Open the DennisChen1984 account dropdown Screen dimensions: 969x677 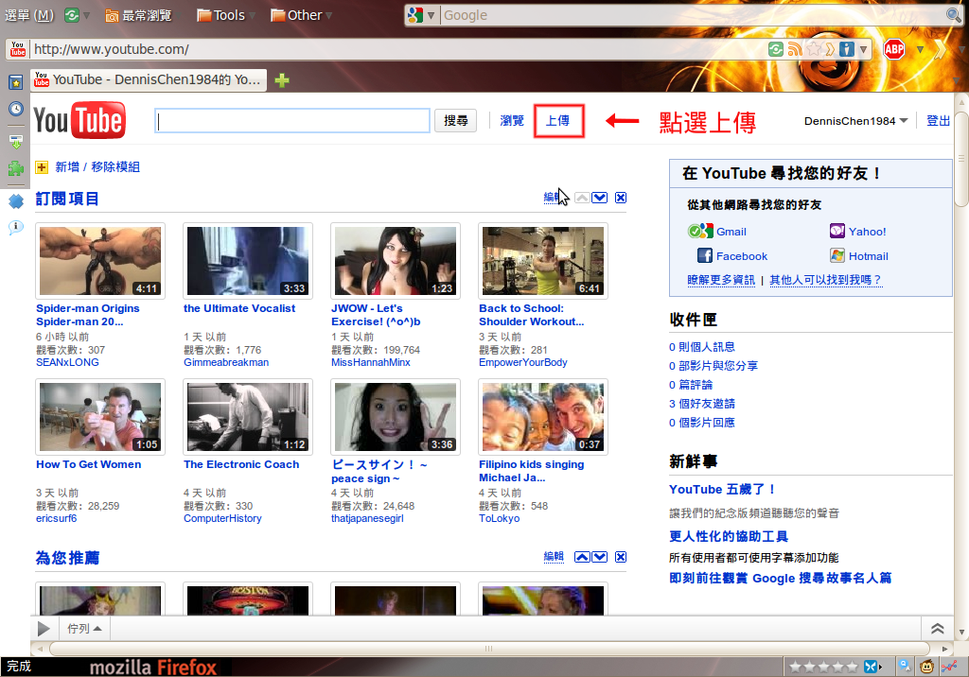click(x=855, y=121)
